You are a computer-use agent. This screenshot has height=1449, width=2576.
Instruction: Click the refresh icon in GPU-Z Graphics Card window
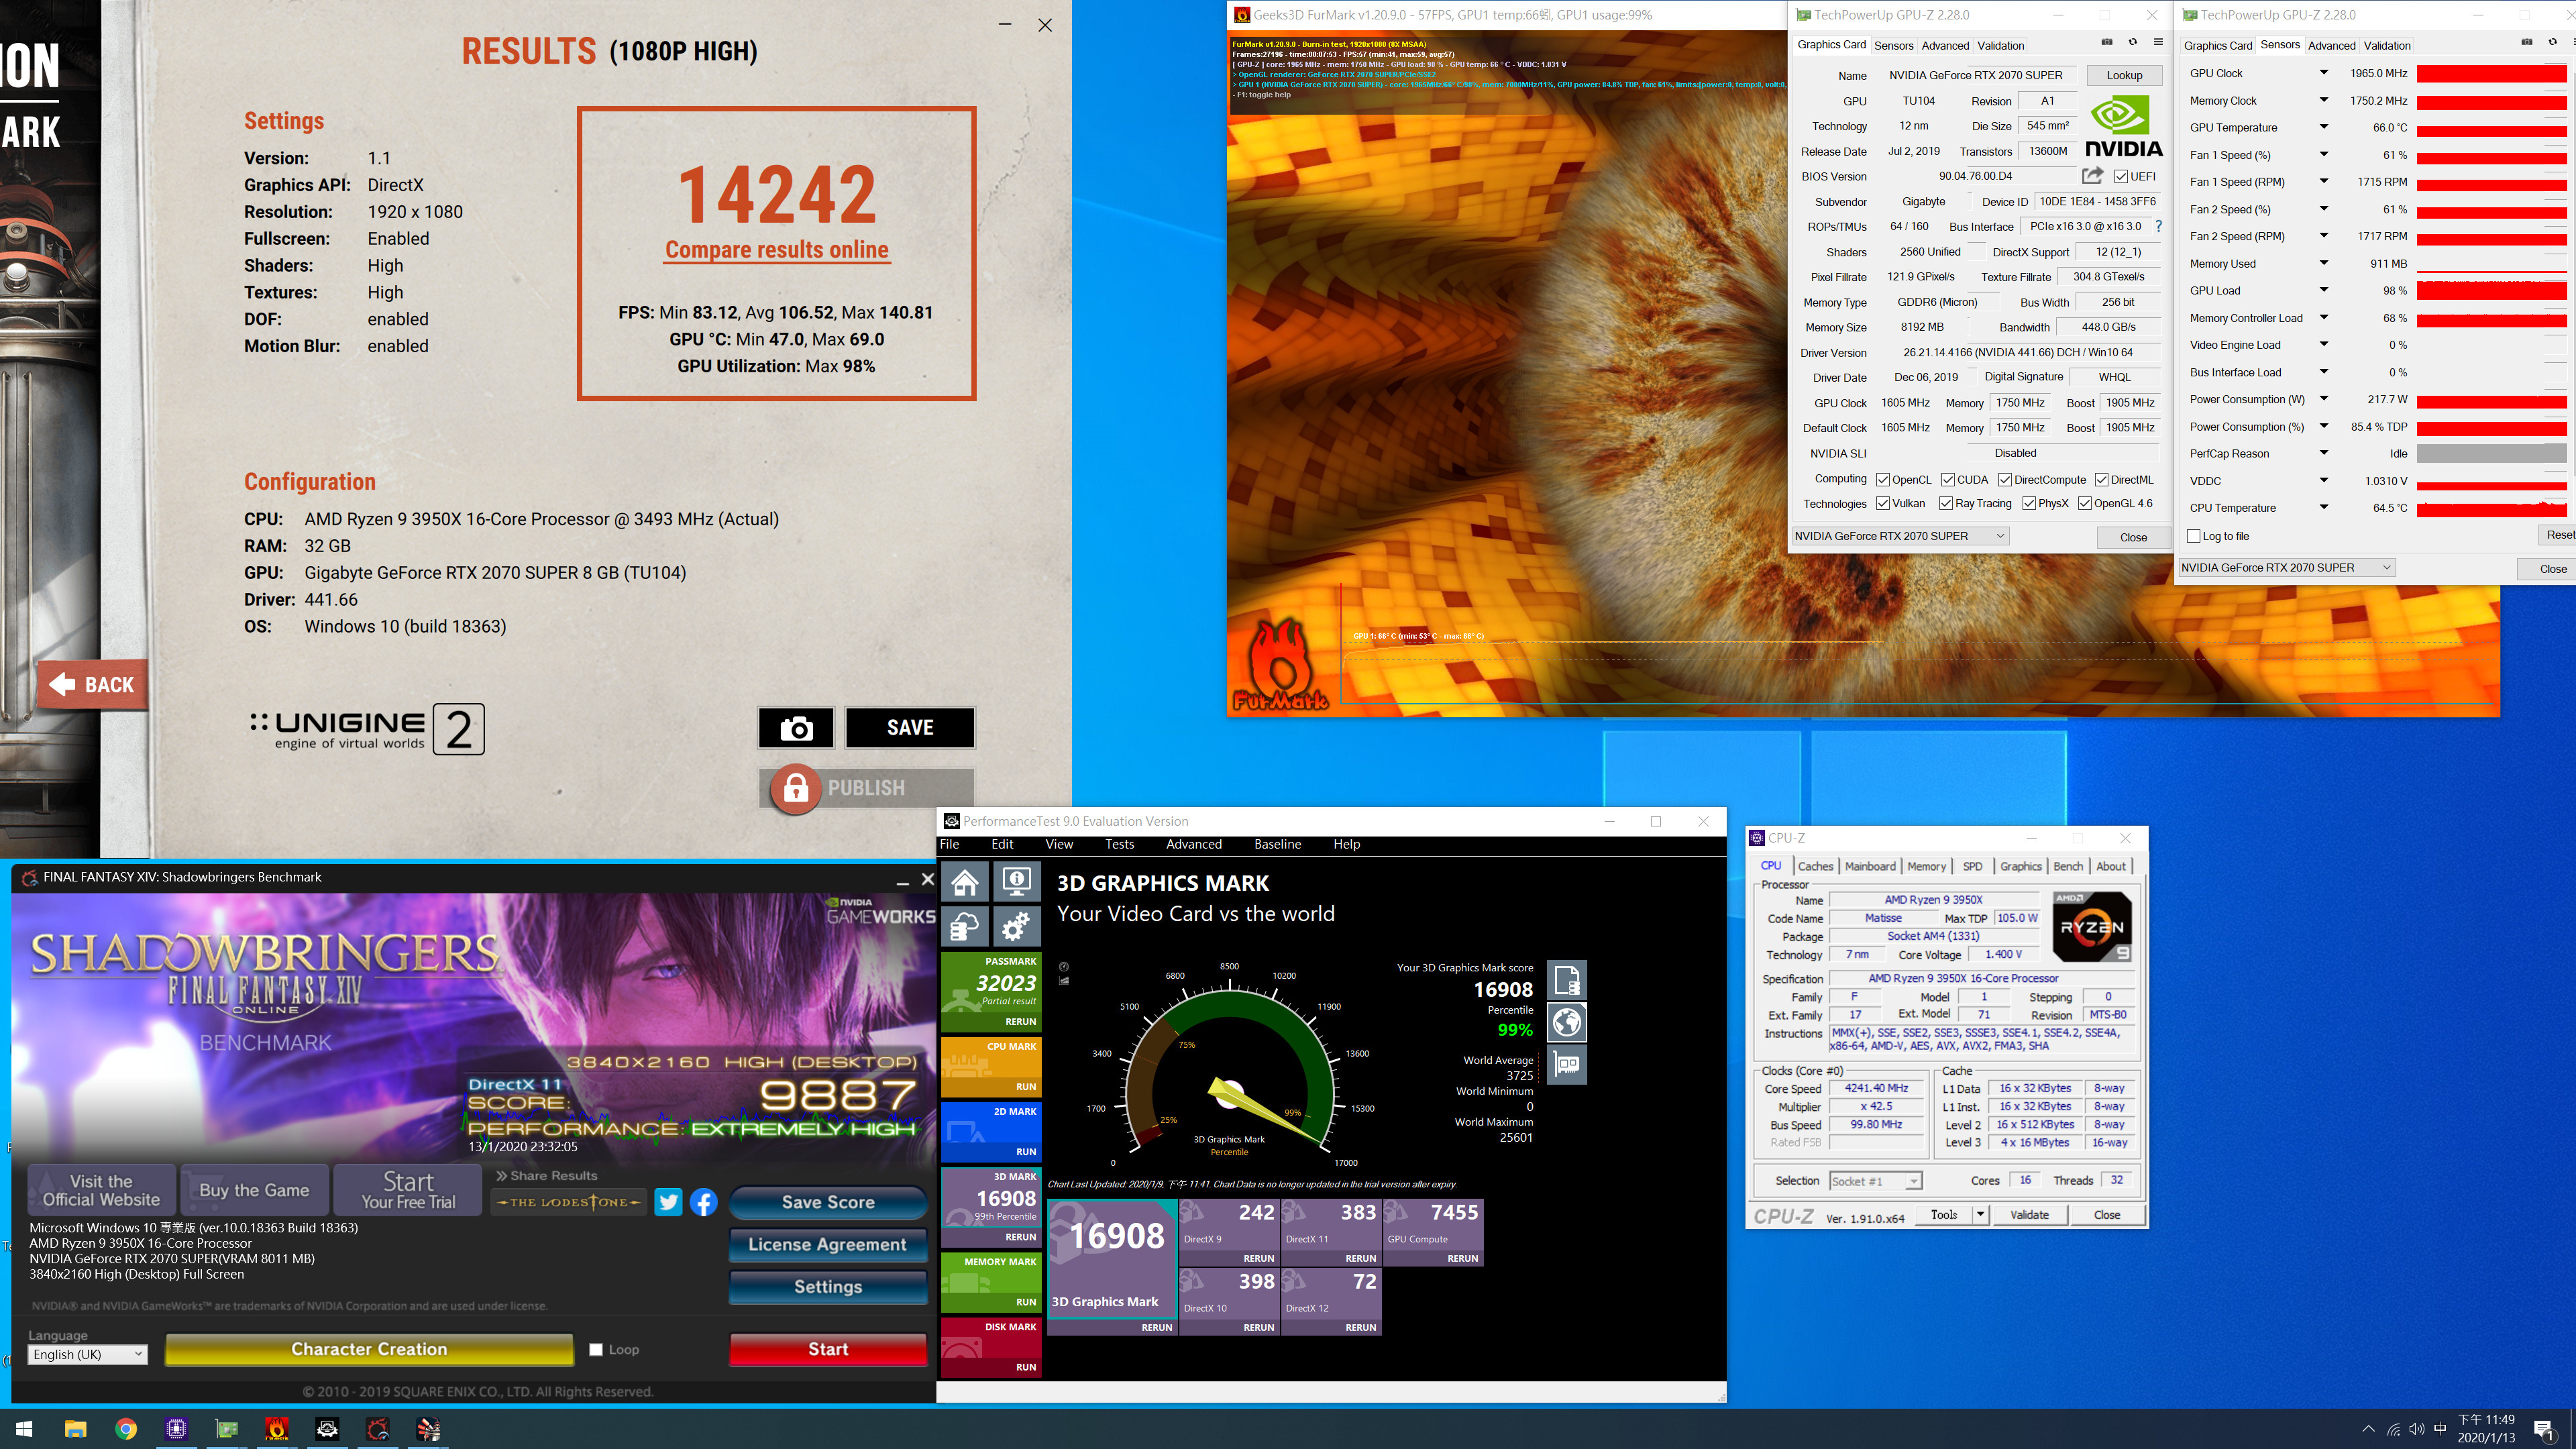[x=2132, y=42]
